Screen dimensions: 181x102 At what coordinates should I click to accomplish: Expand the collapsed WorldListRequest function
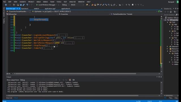coord(16,40)
